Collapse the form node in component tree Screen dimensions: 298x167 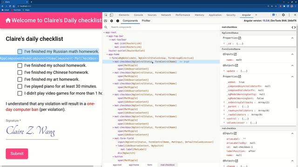tap(110, 58)
